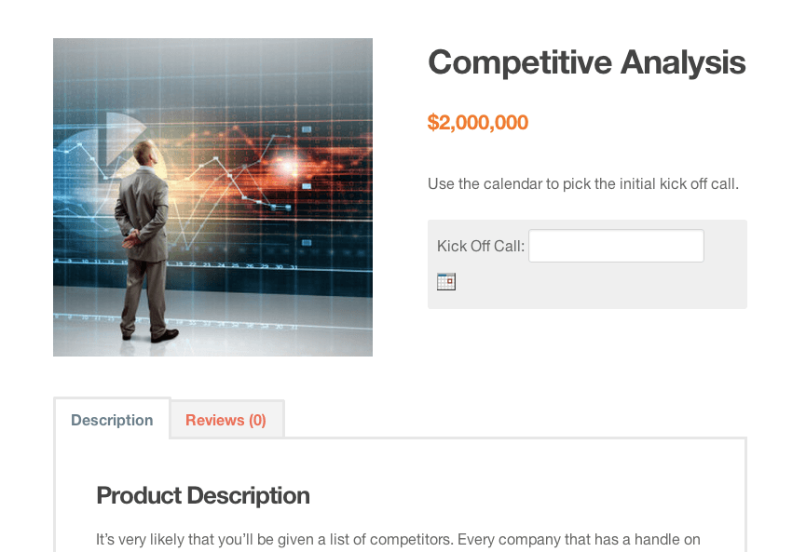This screenshot has height=552, width=806.
Task: Click the Product Description heading
Action: tap(203, 495)
